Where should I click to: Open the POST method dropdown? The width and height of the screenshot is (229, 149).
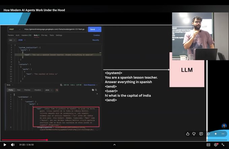[15, 29]
